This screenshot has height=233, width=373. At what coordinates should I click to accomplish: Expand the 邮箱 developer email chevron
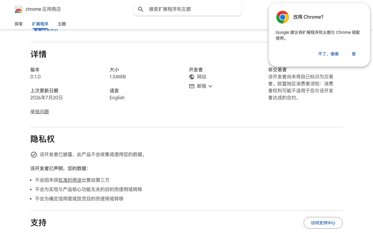(x=210, y=86)
